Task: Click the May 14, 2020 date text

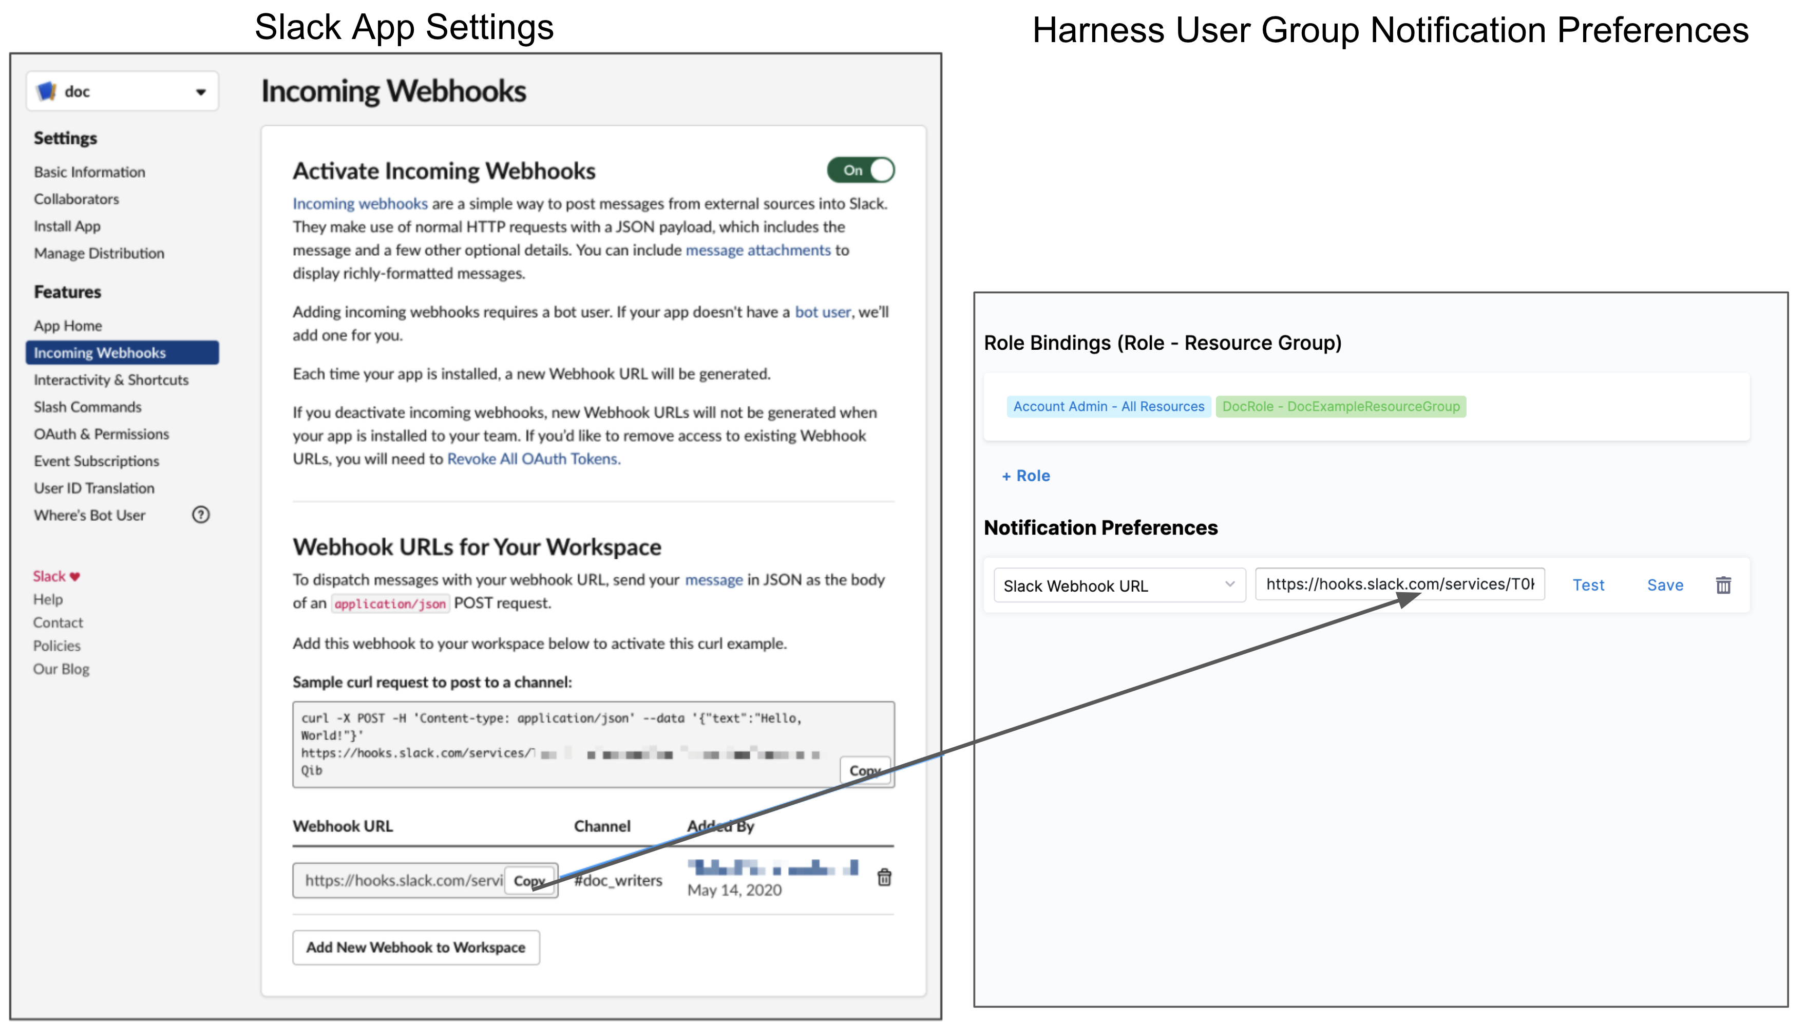Action: pyautogui.click(x=735, y=890)
